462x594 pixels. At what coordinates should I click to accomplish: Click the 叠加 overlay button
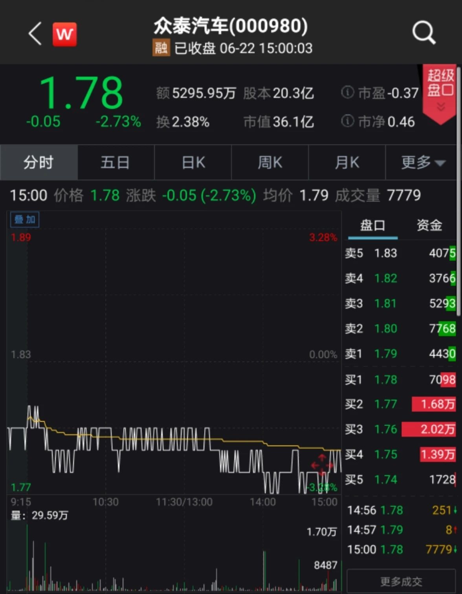[x=25, y=219]
